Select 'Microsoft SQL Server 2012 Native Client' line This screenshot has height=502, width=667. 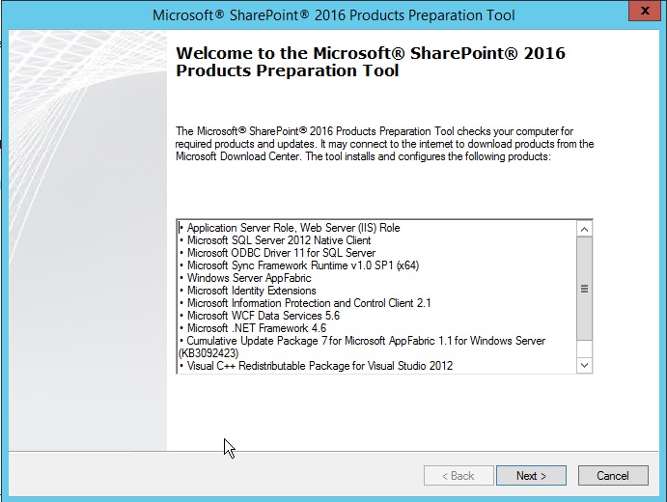pyautogui.click(x=275, y=240)
